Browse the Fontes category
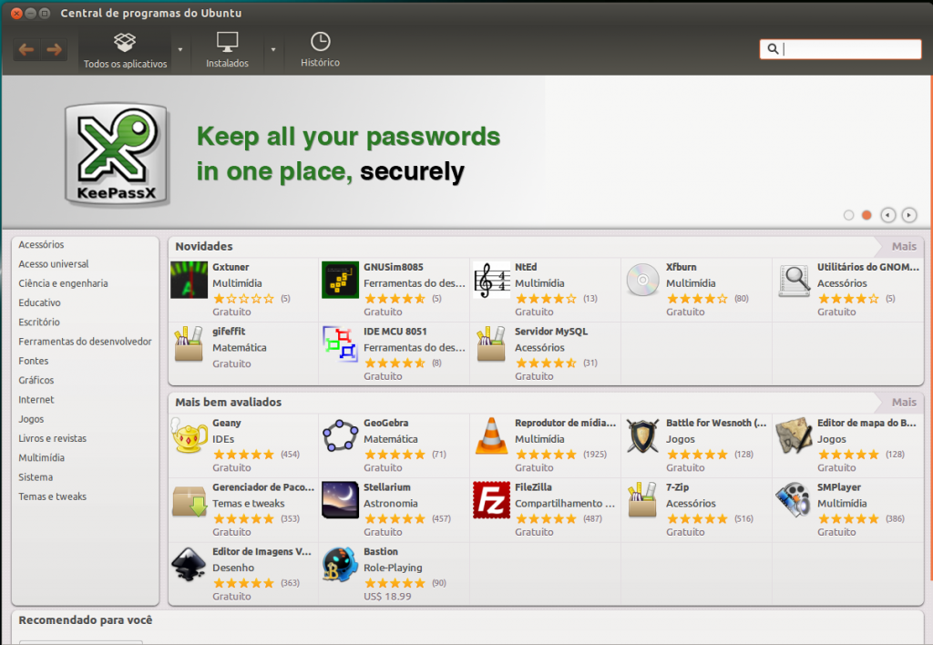 click(34, 361)
